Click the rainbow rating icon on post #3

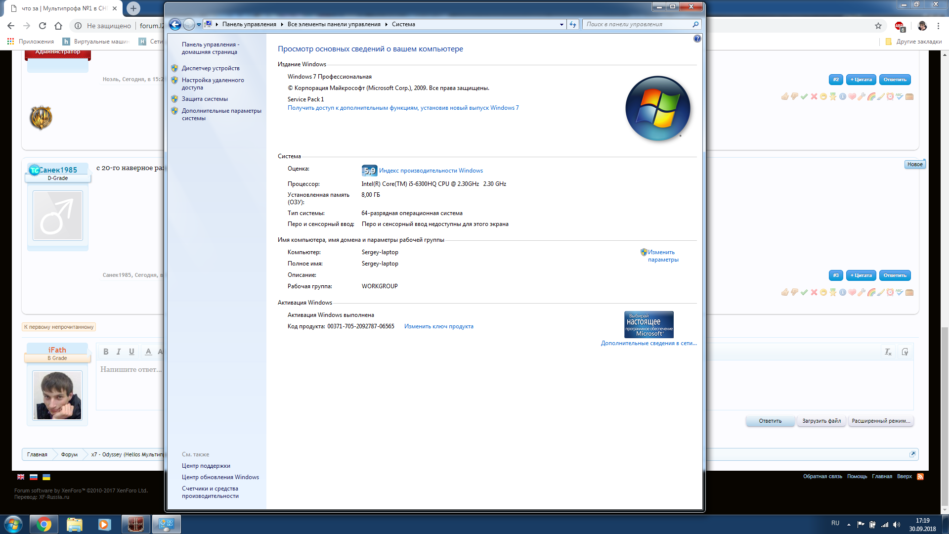point(871,292)
